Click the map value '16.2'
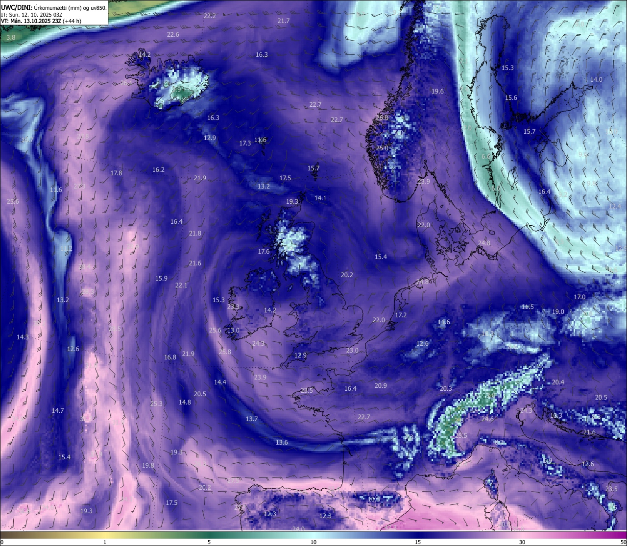 click(158, 169)
